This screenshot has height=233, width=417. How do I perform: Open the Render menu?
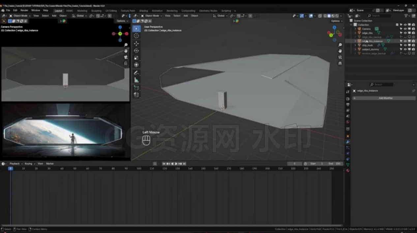(24, 11)
